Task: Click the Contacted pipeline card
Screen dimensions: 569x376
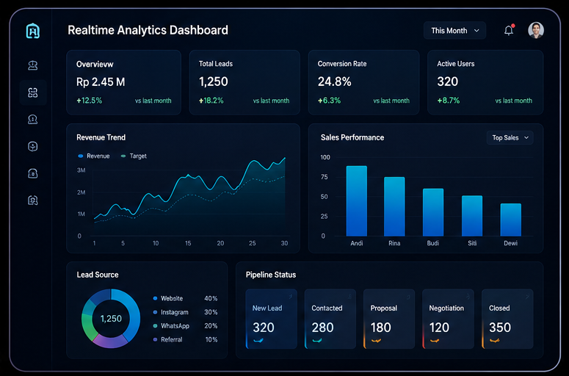Action: tap(330, 319)
